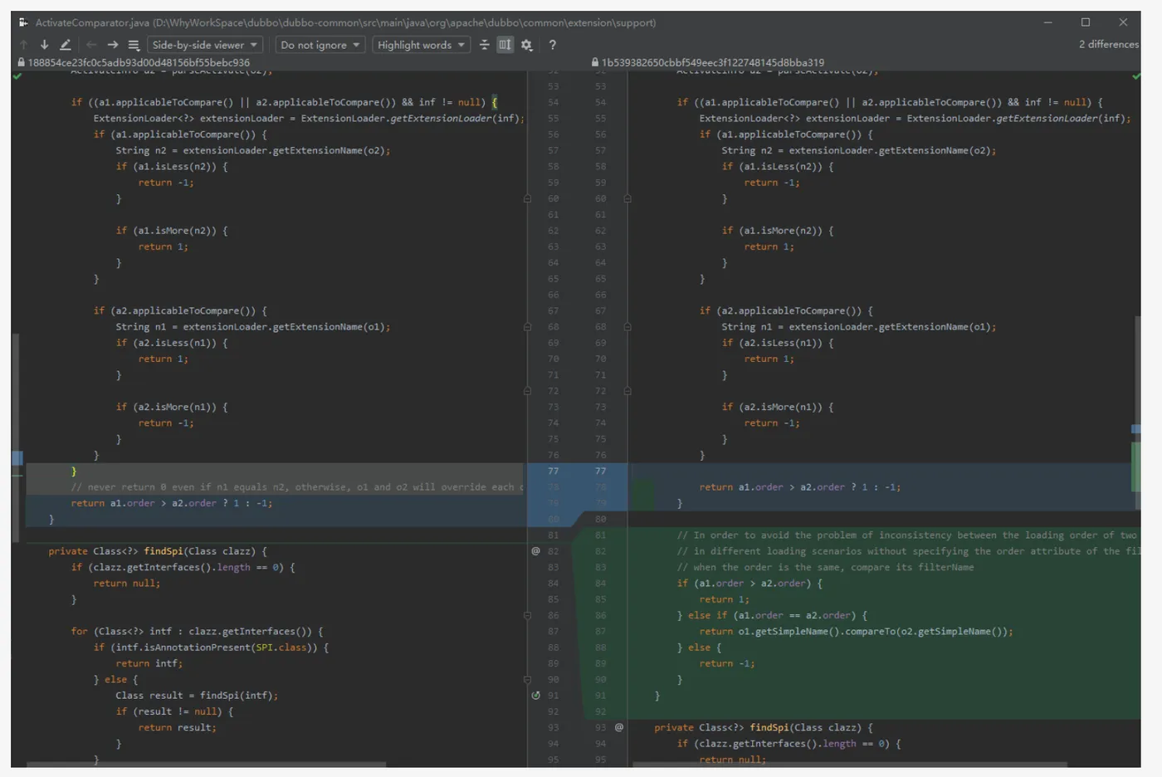This screenshot has height=777, width=1162.
Task: Click the green checkmark above the right pane
Action: click(1136, 76)
